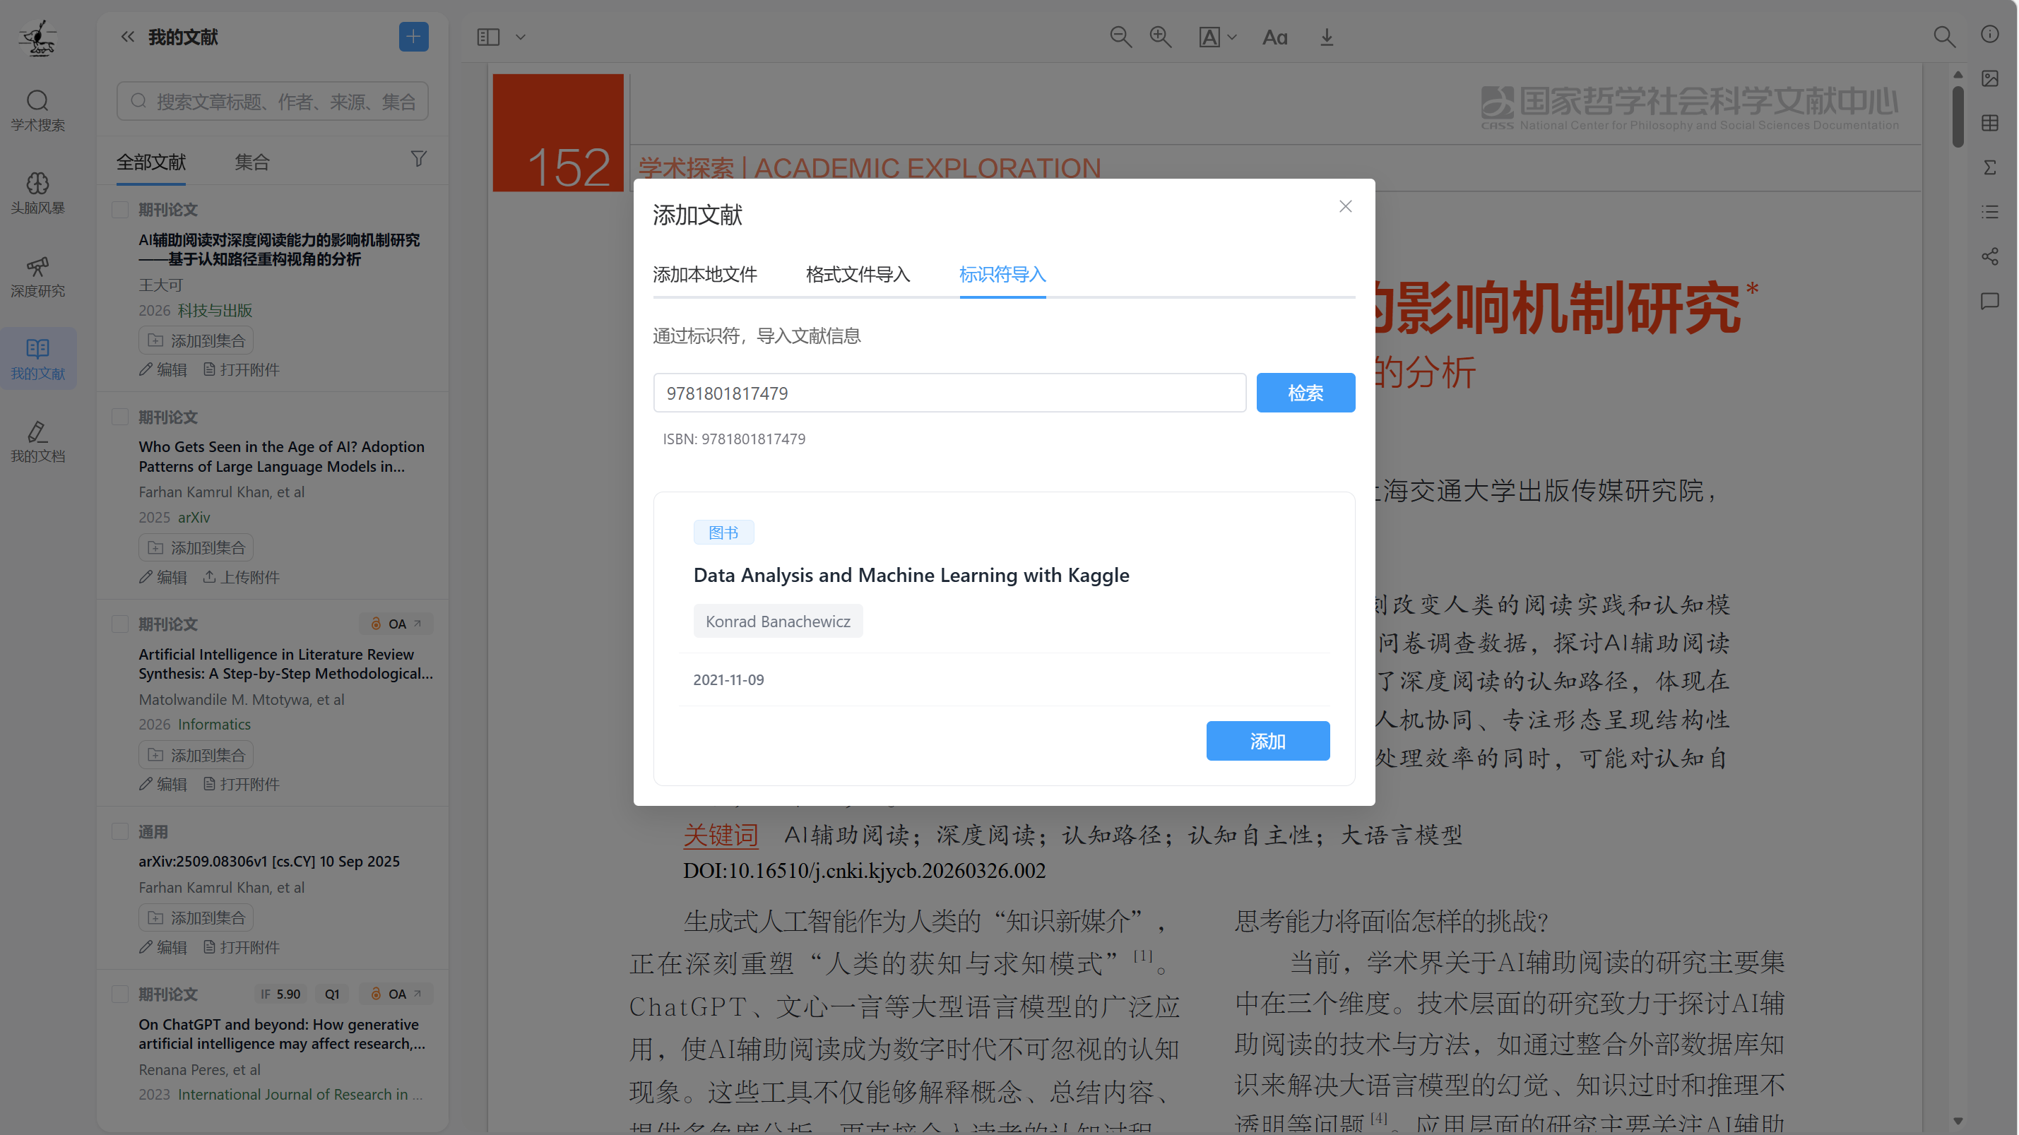Zoom out the document view

click(1120, 37)
